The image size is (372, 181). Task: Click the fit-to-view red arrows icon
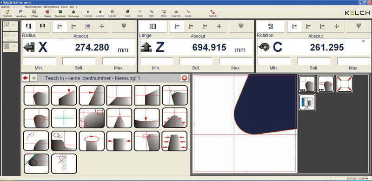click(x=345, y=84)
